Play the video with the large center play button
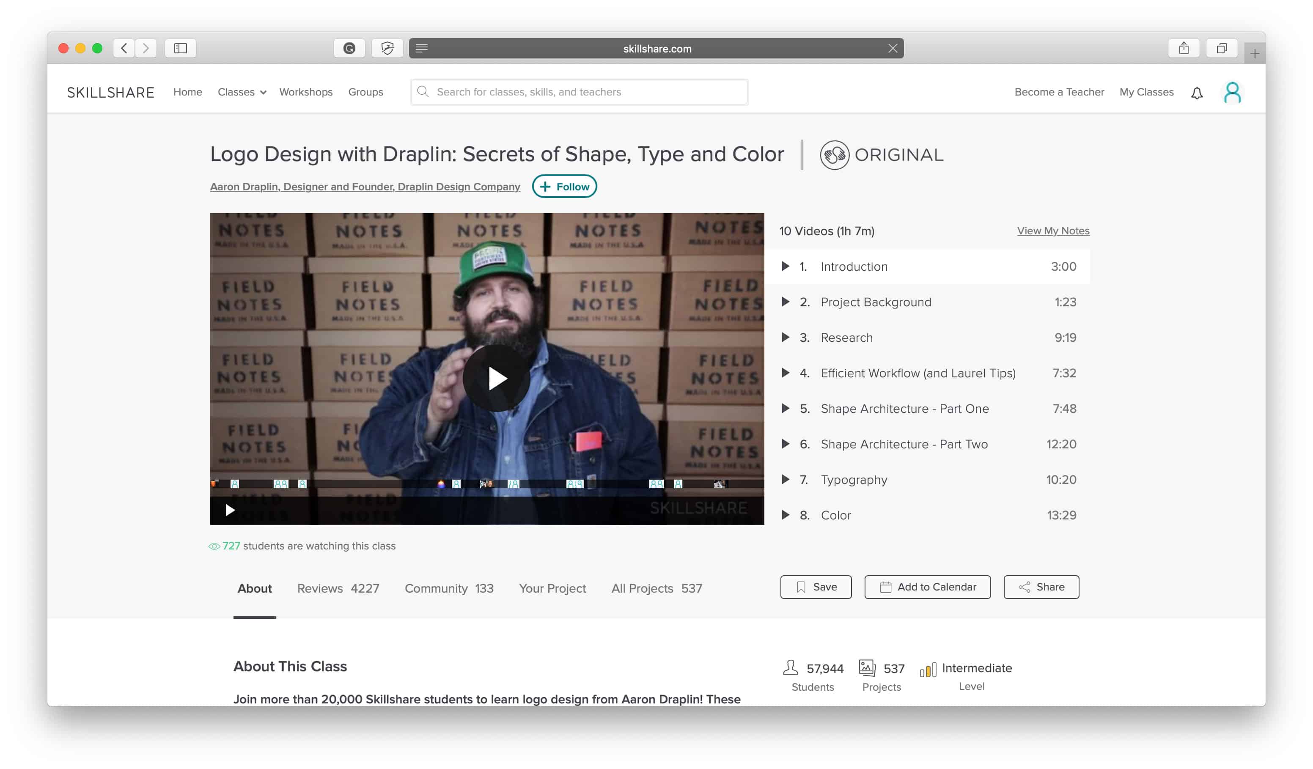The width and height of the screenshot is (1313, 769). pyautogui.click(x=496, y=378)
